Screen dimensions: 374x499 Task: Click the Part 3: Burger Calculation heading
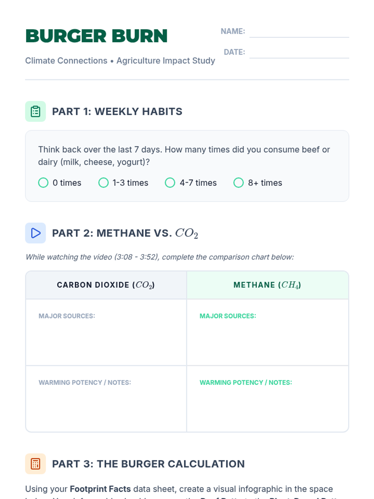[x=148, y=464]
